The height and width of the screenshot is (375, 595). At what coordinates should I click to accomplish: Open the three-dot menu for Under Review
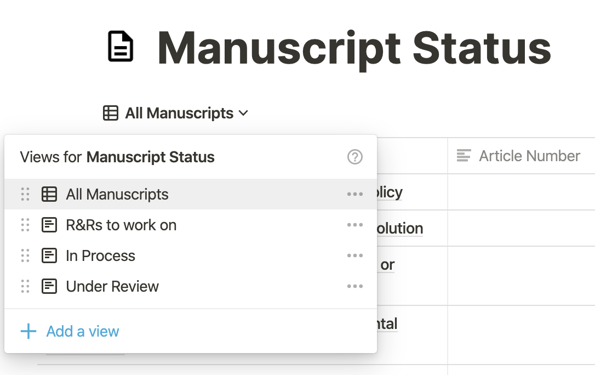355,287
